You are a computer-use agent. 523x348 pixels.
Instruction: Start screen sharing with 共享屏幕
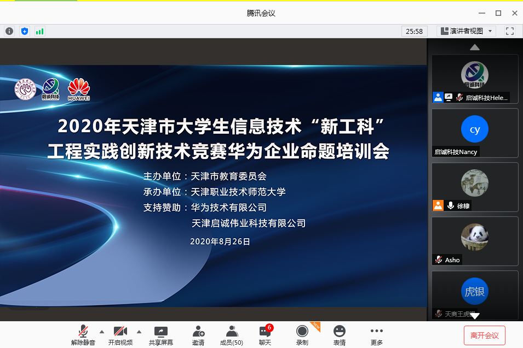(x=161, y=335)
